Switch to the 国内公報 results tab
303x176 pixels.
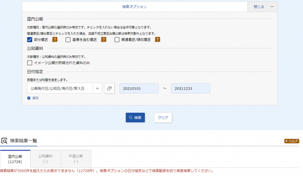[x=15, y=159]
